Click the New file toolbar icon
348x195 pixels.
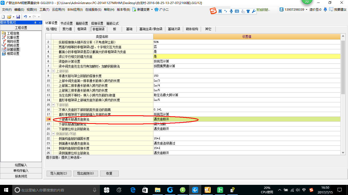3,17
